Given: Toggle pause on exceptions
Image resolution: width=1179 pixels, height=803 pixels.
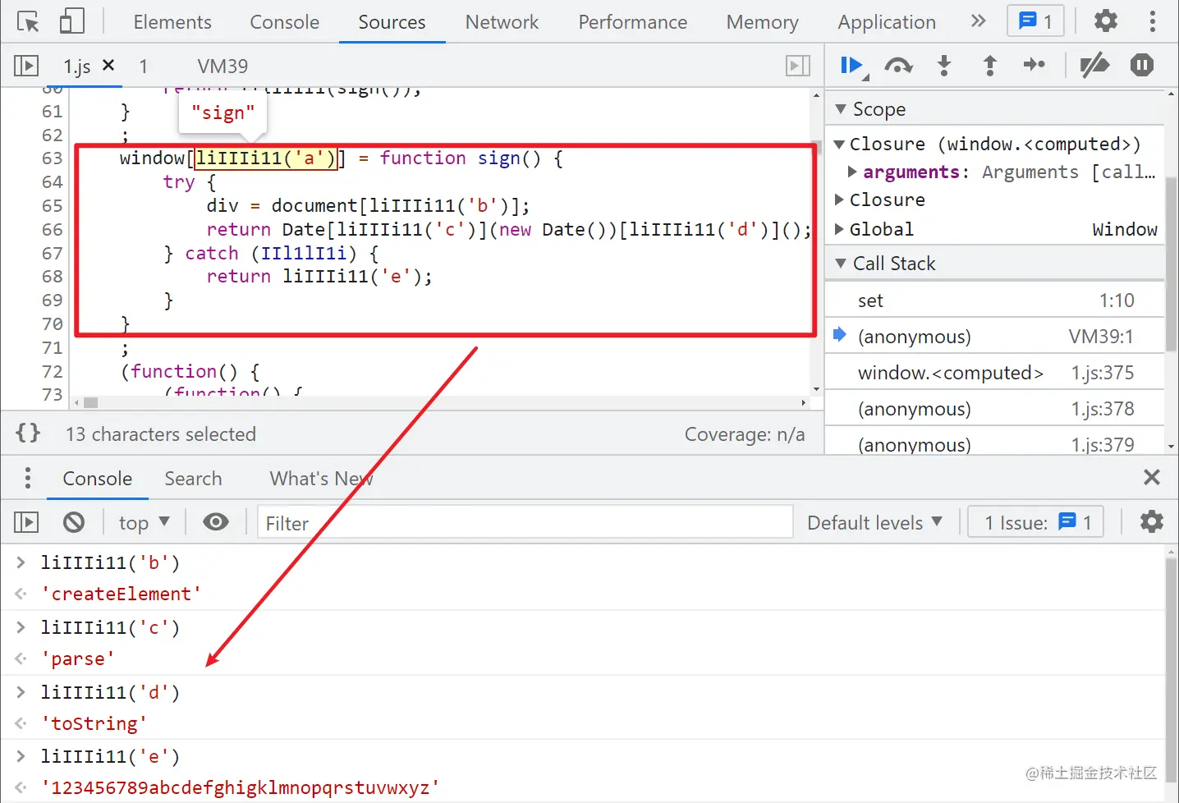Looking at the screenshot, I should (x=1142, y=65).
